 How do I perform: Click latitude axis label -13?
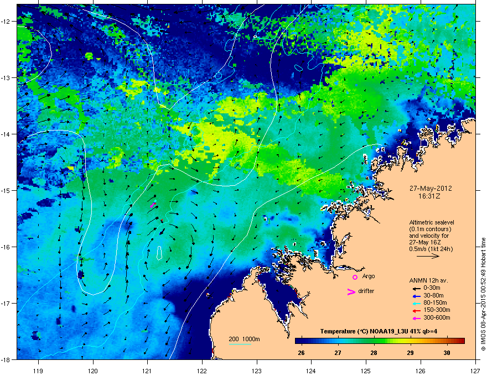pos(6,77)
